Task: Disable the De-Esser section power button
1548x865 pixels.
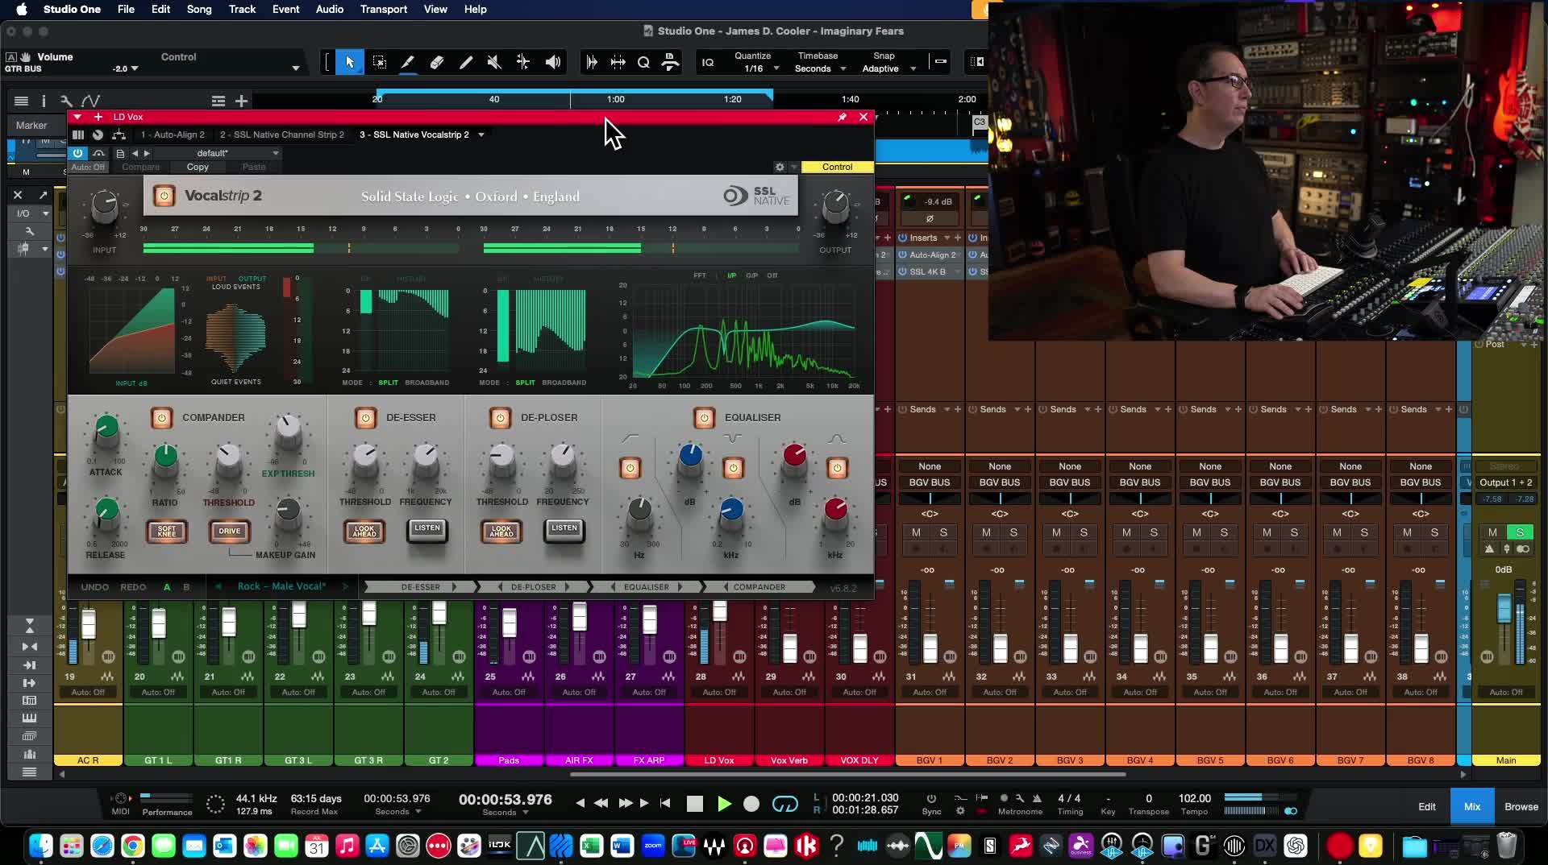Action: pyautogui.click(x=366, y=417)
